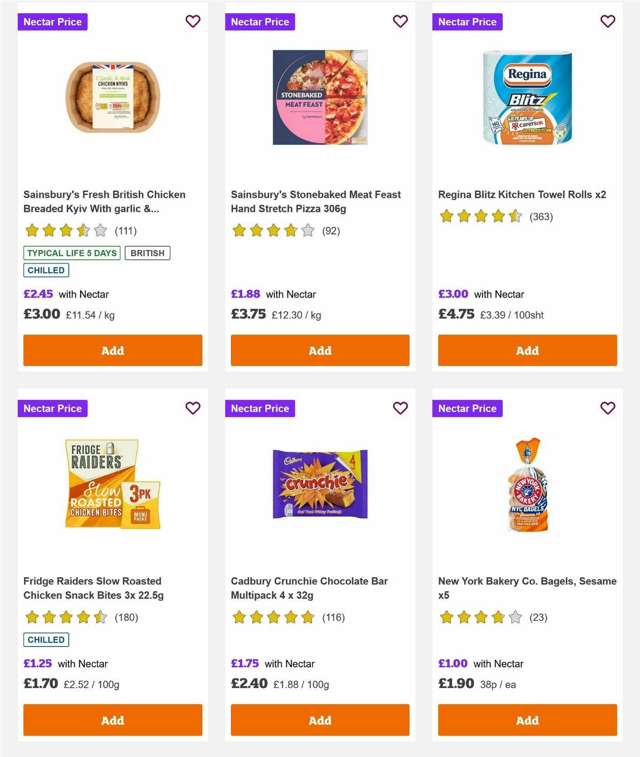Screen dimensions: 640x757
Task: Favourite the Stonebaked Meat Feast Pizza
Action: (400, 21)
